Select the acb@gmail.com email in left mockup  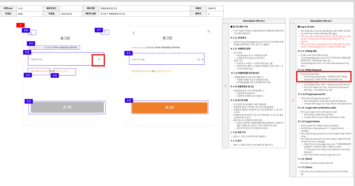[x=37, y=47]
